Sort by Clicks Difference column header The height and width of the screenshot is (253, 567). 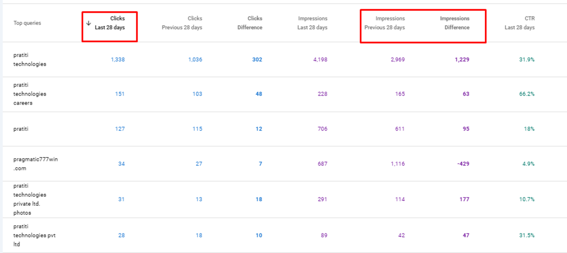click(x=249, y=23)
